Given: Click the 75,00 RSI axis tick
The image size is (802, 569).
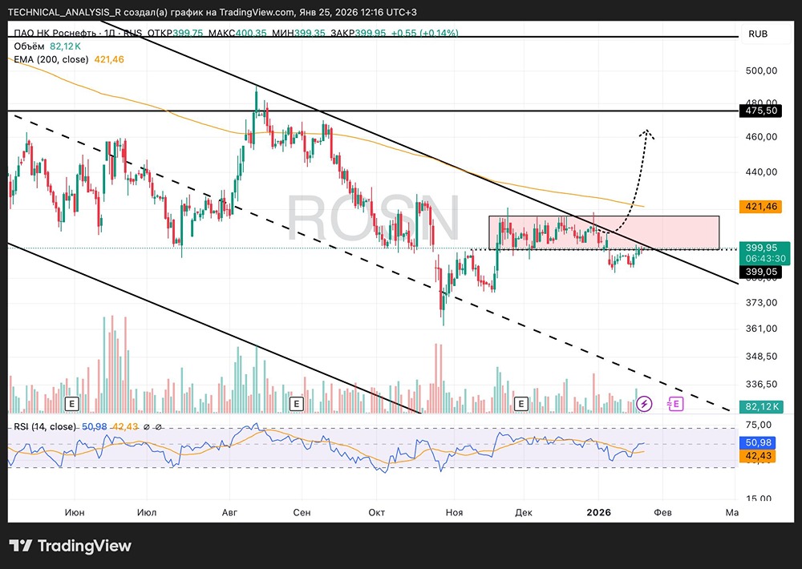Looking at the screenshot, I should point(759,425).
